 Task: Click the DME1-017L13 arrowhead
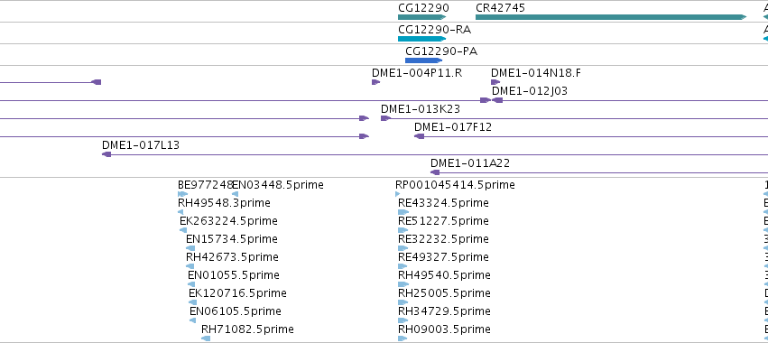click(x=106, y=154)
